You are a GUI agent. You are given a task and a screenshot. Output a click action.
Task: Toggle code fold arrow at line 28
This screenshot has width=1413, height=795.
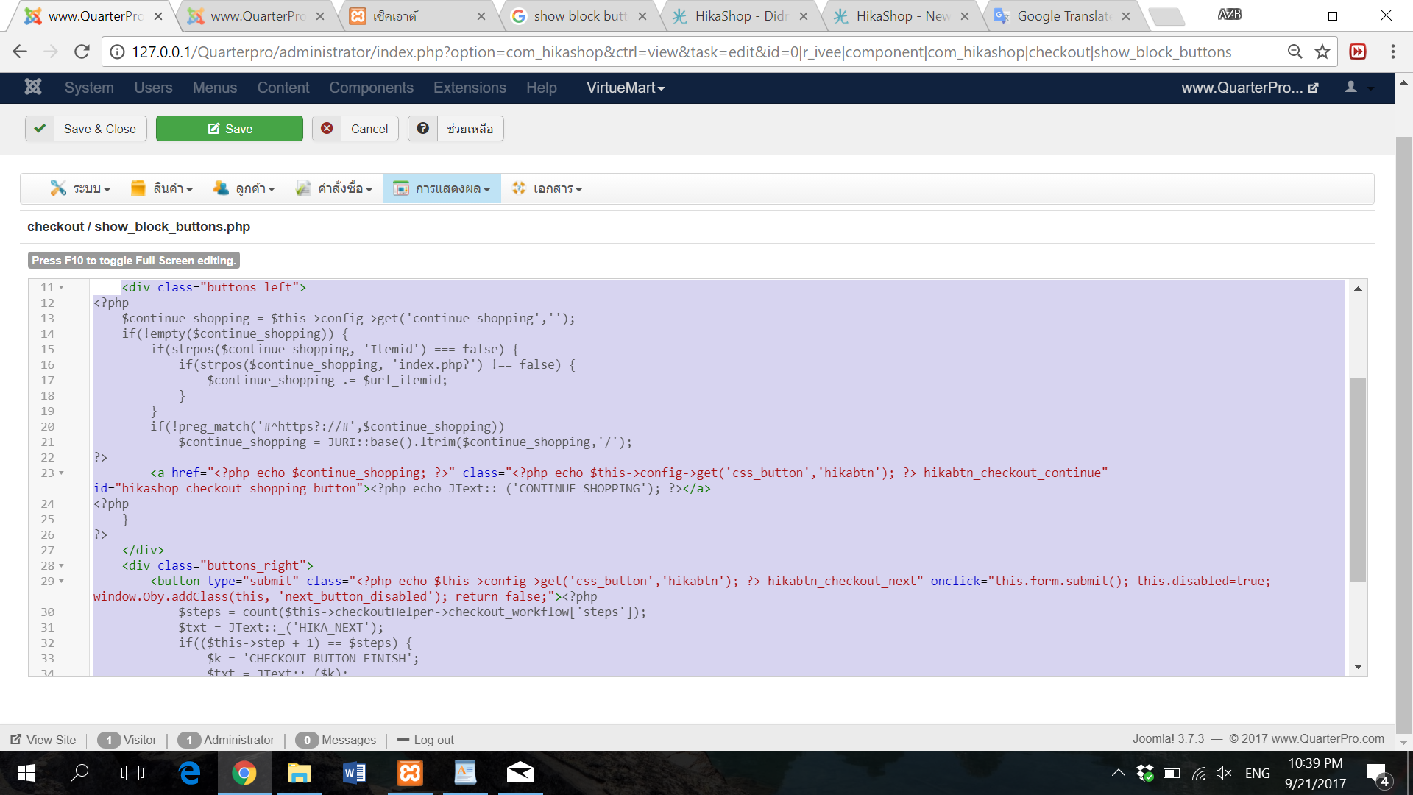62,566
